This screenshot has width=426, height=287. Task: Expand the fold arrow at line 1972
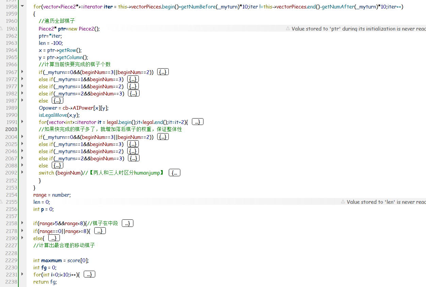[x=22, y=79]
